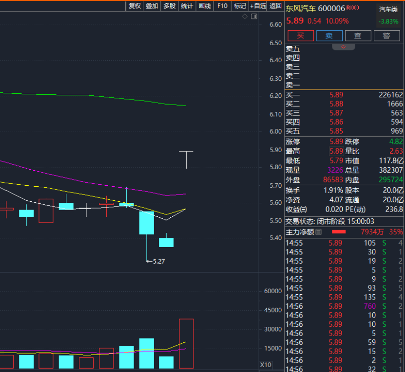Screen dimensions: 405x372
Task: Open the 复权 adjustment menu
Action: coord(135,6)
